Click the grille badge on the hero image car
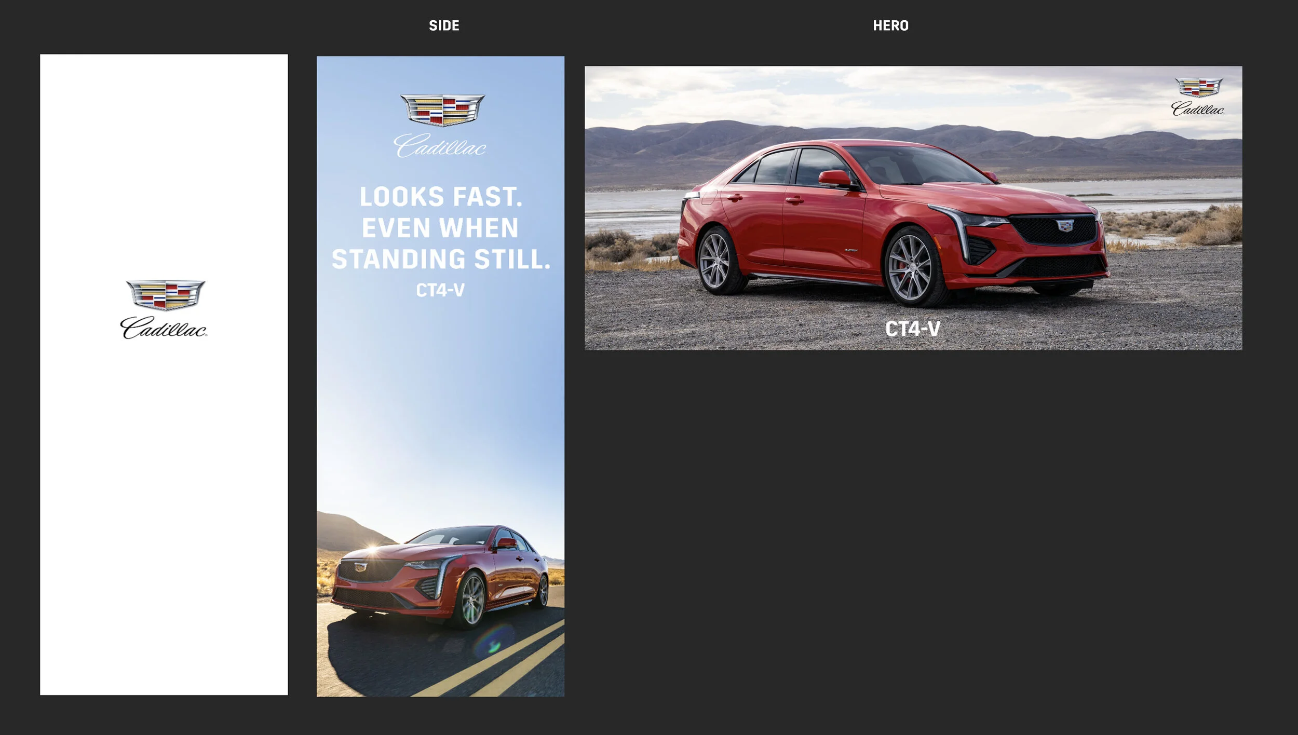The width and height of the screenshot is (1298, 735). [1065, 225]
